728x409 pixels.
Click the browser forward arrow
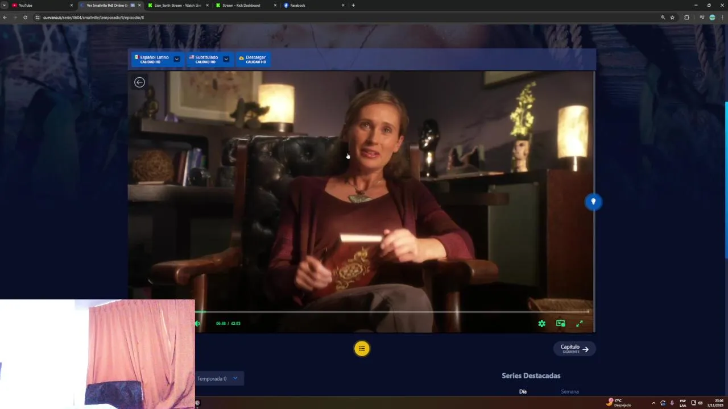15,18
